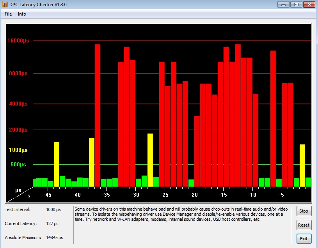Click the Test Interval label

click(18, 209)
